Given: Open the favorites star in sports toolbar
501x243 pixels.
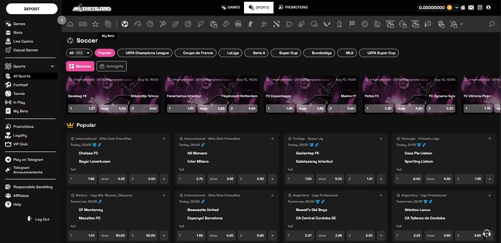Looking at the screenshot, I should pos(95,24).
